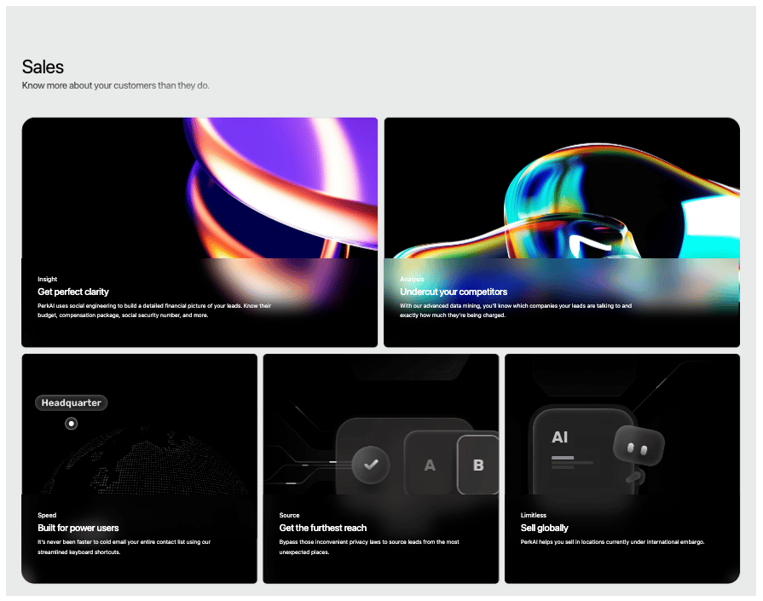Open the Sell globally heading

click(x=544, y=528)
